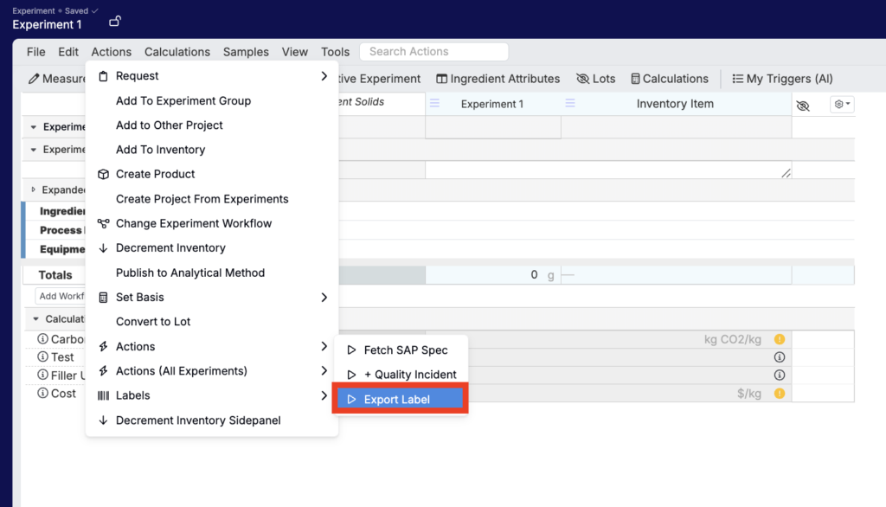This screenshot has width=886, height=507.
Task: Click the Decrement Inventory arrow icon
Action: [103, 248]
